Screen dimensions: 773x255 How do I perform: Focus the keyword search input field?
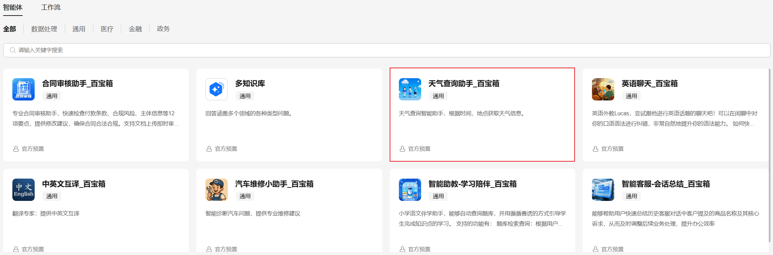tap(387, 50)
